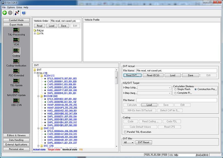Screen dimensions: 223x158
Task: Click Read in Vehicle Order
Action: click(x=40, y=26)
